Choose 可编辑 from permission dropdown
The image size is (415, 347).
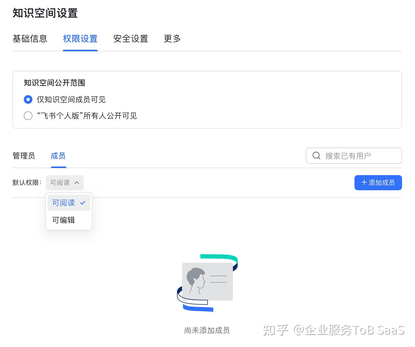pos(64,220)
